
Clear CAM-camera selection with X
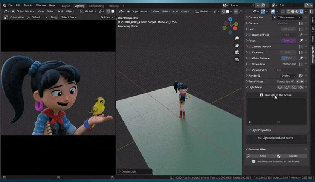[299, 17]
